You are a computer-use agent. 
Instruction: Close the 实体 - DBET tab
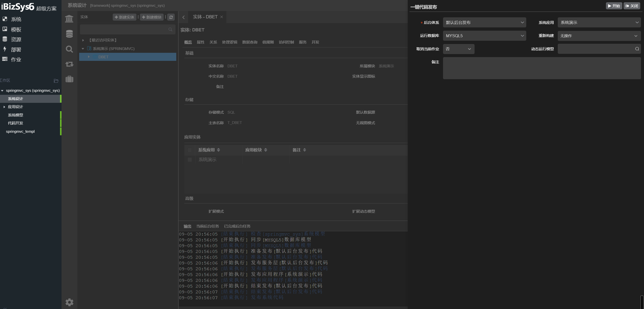(x=222, y=17)
